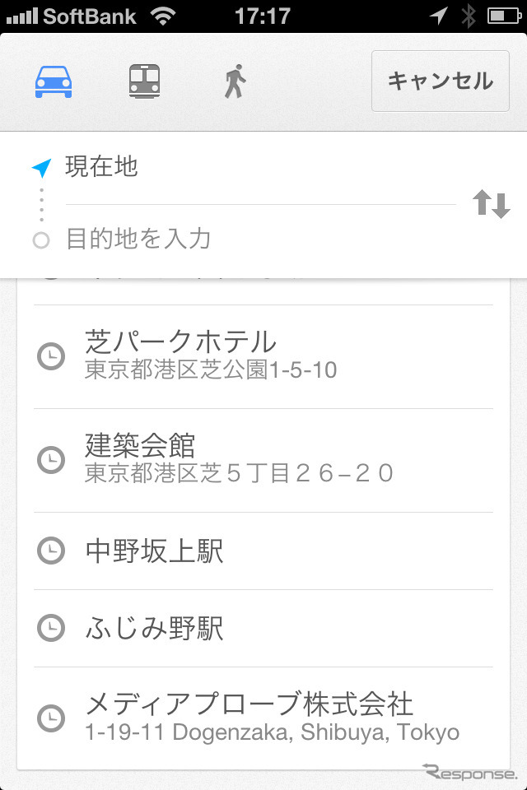527x790 pixels.
Task: Select the walking directions icon
Action: pyautogui.click(x=233, y=80)
